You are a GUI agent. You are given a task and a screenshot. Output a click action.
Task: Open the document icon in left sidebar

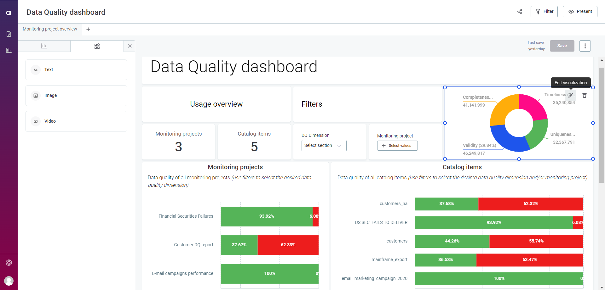click(9, 34)
